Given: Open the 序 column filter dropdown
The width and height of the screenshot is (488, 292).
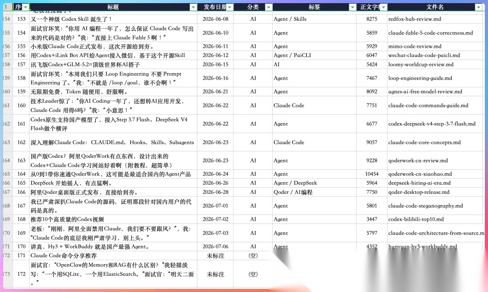Looking at the screenshot, I should pyautogui.click(x=25, y=7).
